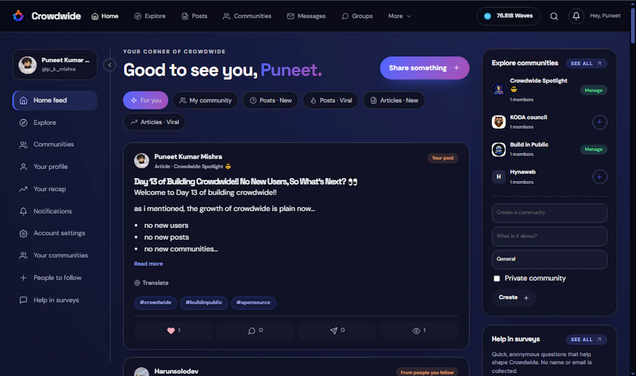Click See All for Explore communities
Image resolution: width=636 pixels, height=376 pixels.
586,63
